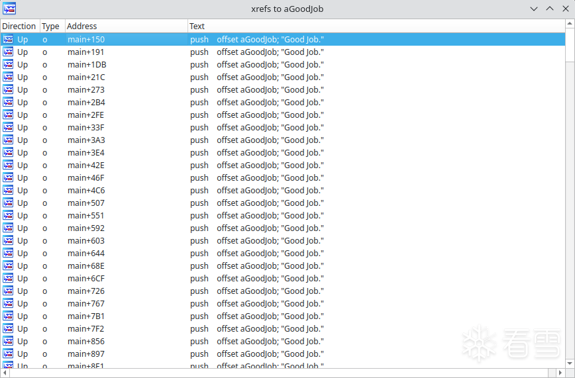
Task: Click the xref icon in row main+551
Action: (x=8, y=215)
